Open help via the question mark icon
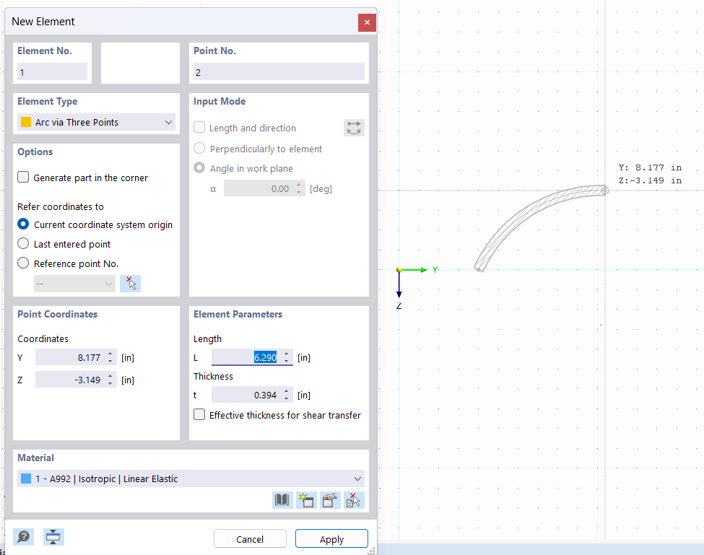This screenshot has width=704, height=555. coord(22,537)
